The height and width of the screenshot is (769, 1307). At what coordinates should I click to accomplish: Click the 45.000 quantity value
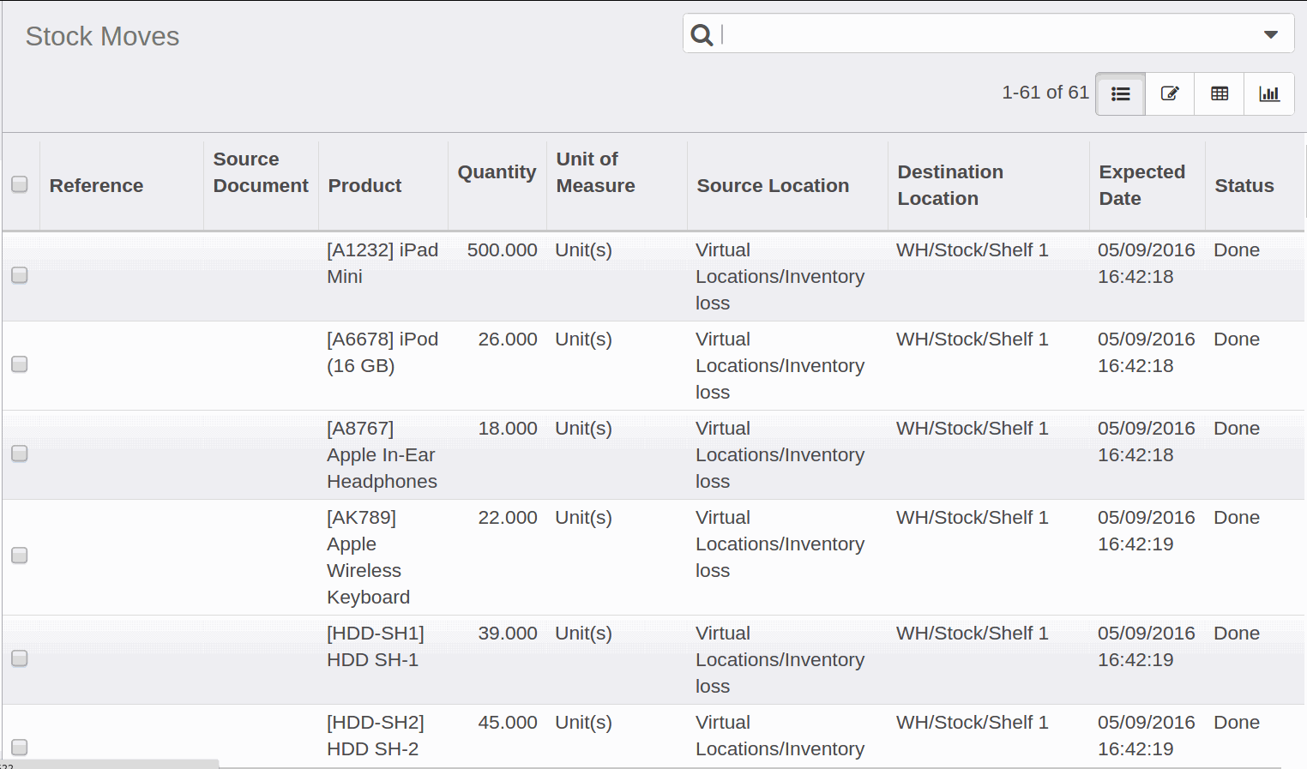pos(508,723)
